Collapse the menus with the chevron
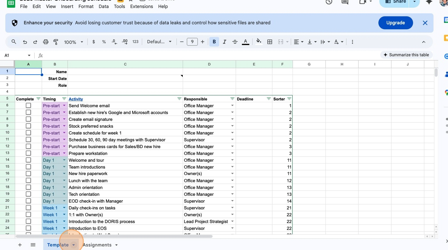The width and height of the screenshot is (448, 250). click(x=423, y=42)
